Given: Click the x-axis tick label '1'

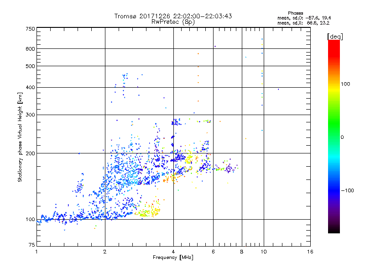Looking at the screenshot, I should point(36,252).
